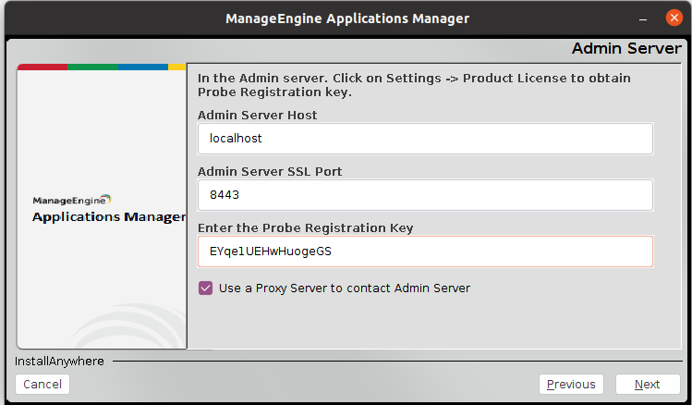This screenshot has height=405, width=692.
Task: Click the Product License instruction text
Action: tap(414, 85)
